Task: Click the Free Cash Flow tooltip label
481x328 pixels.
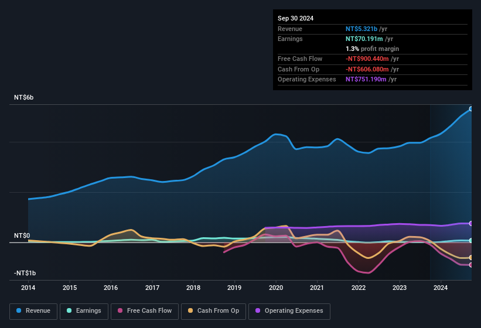Action: click(x=300, y=59)
